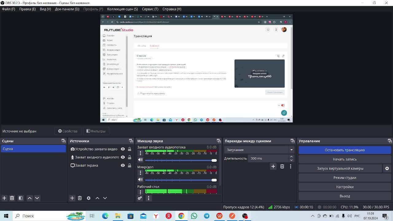
Task: Open virtual camera settings gear
Action: coord(387,168)
